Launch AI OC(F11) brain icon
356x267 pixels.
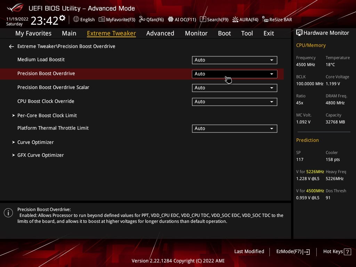click(170, 19)
